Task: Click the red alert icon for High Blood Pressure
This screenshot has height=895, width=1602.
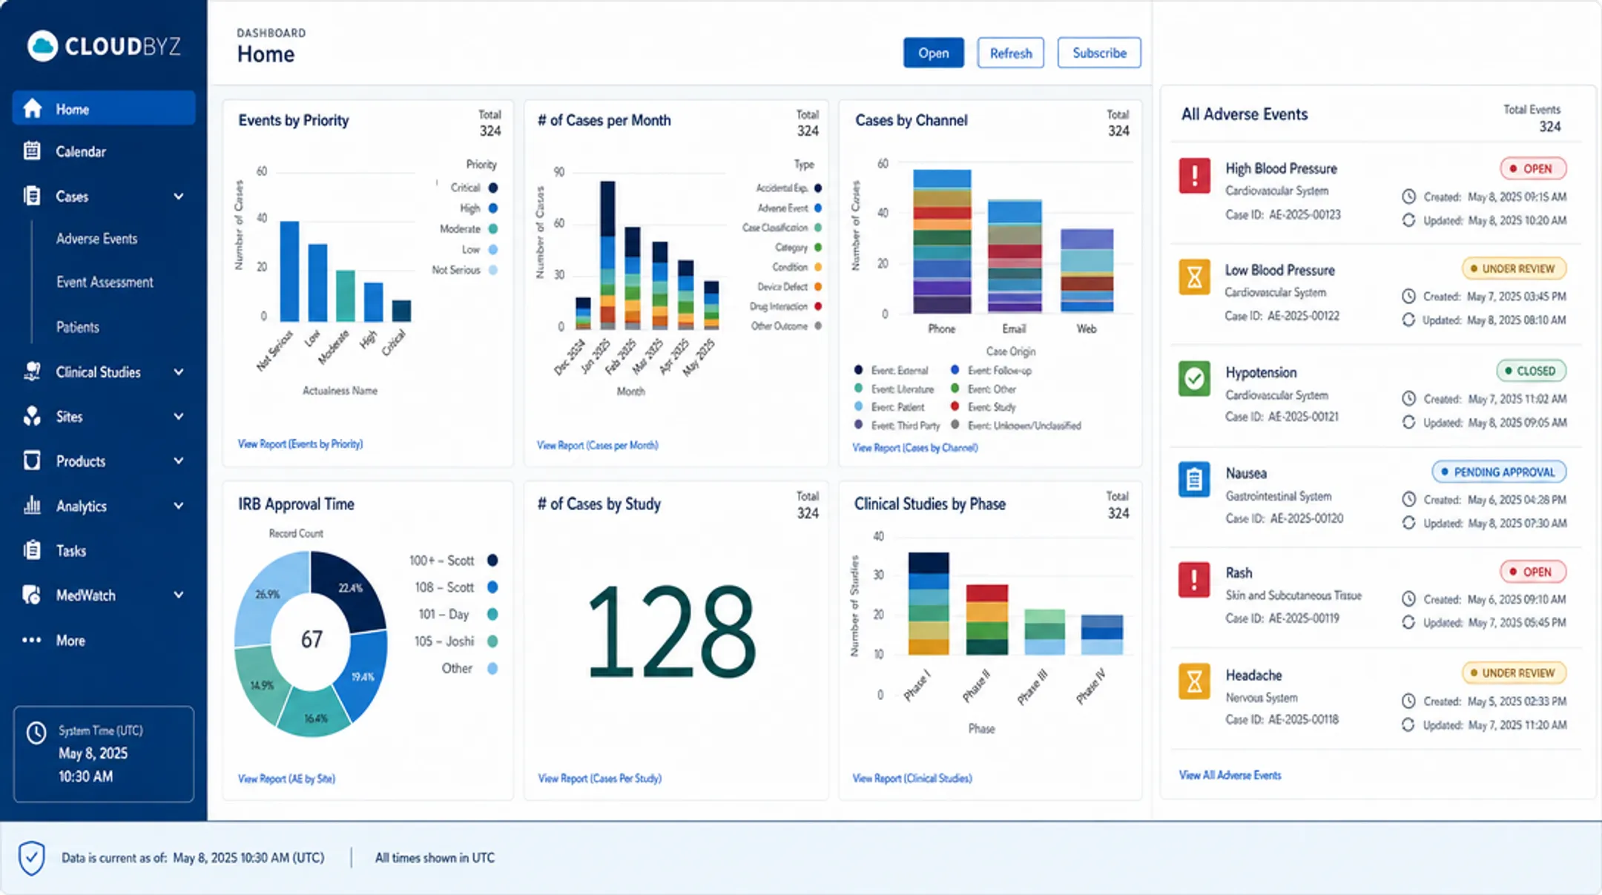Action: point(1194,176)
